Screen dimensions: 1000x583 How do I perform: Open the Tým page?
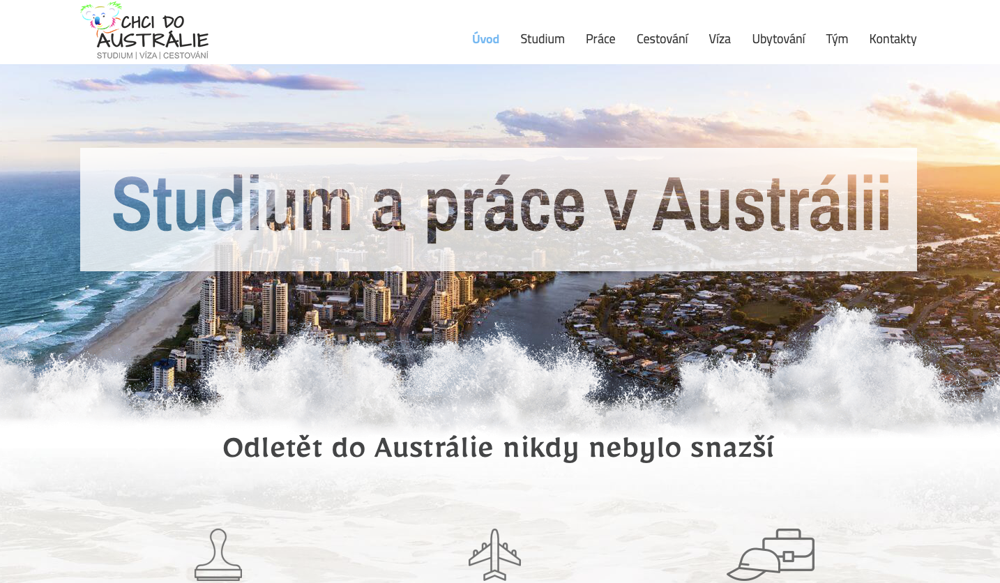[x=837, y=39]
